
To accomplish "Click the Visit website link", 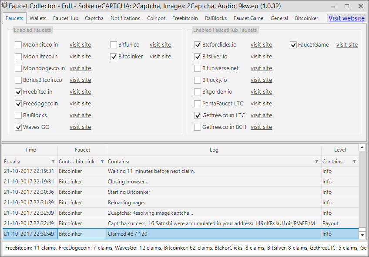I will [346, 18].
